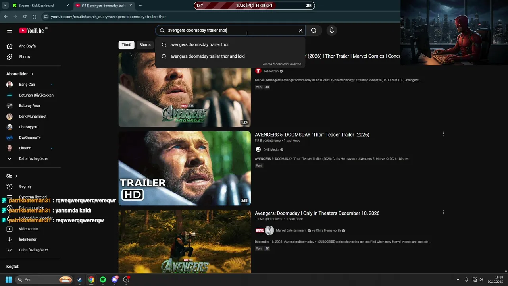Clear the search box with X
The height and width of the screenshot is (286, 508).
[x=301, y=31]
